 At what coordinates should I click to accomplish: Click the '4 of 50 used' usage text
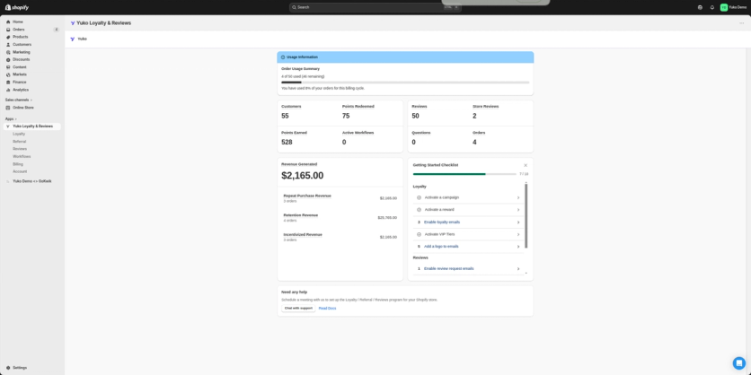coord(303,76)
